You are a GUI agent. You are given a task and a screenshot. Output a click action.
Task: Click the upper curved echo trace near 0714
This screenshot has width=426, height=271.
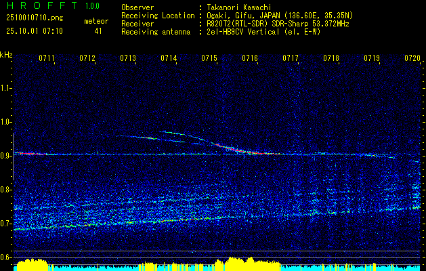point(185,135)
